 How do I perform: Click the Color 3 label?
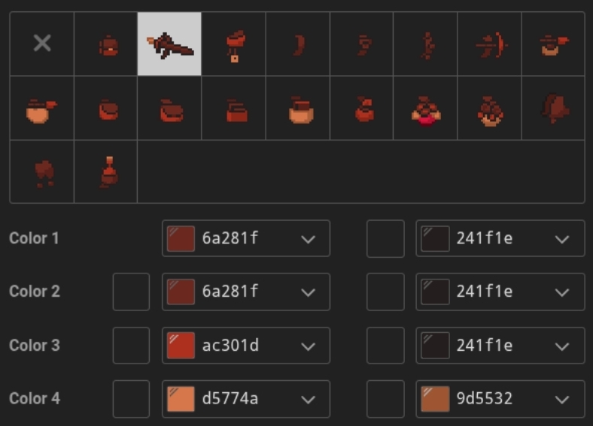point(35,345)
